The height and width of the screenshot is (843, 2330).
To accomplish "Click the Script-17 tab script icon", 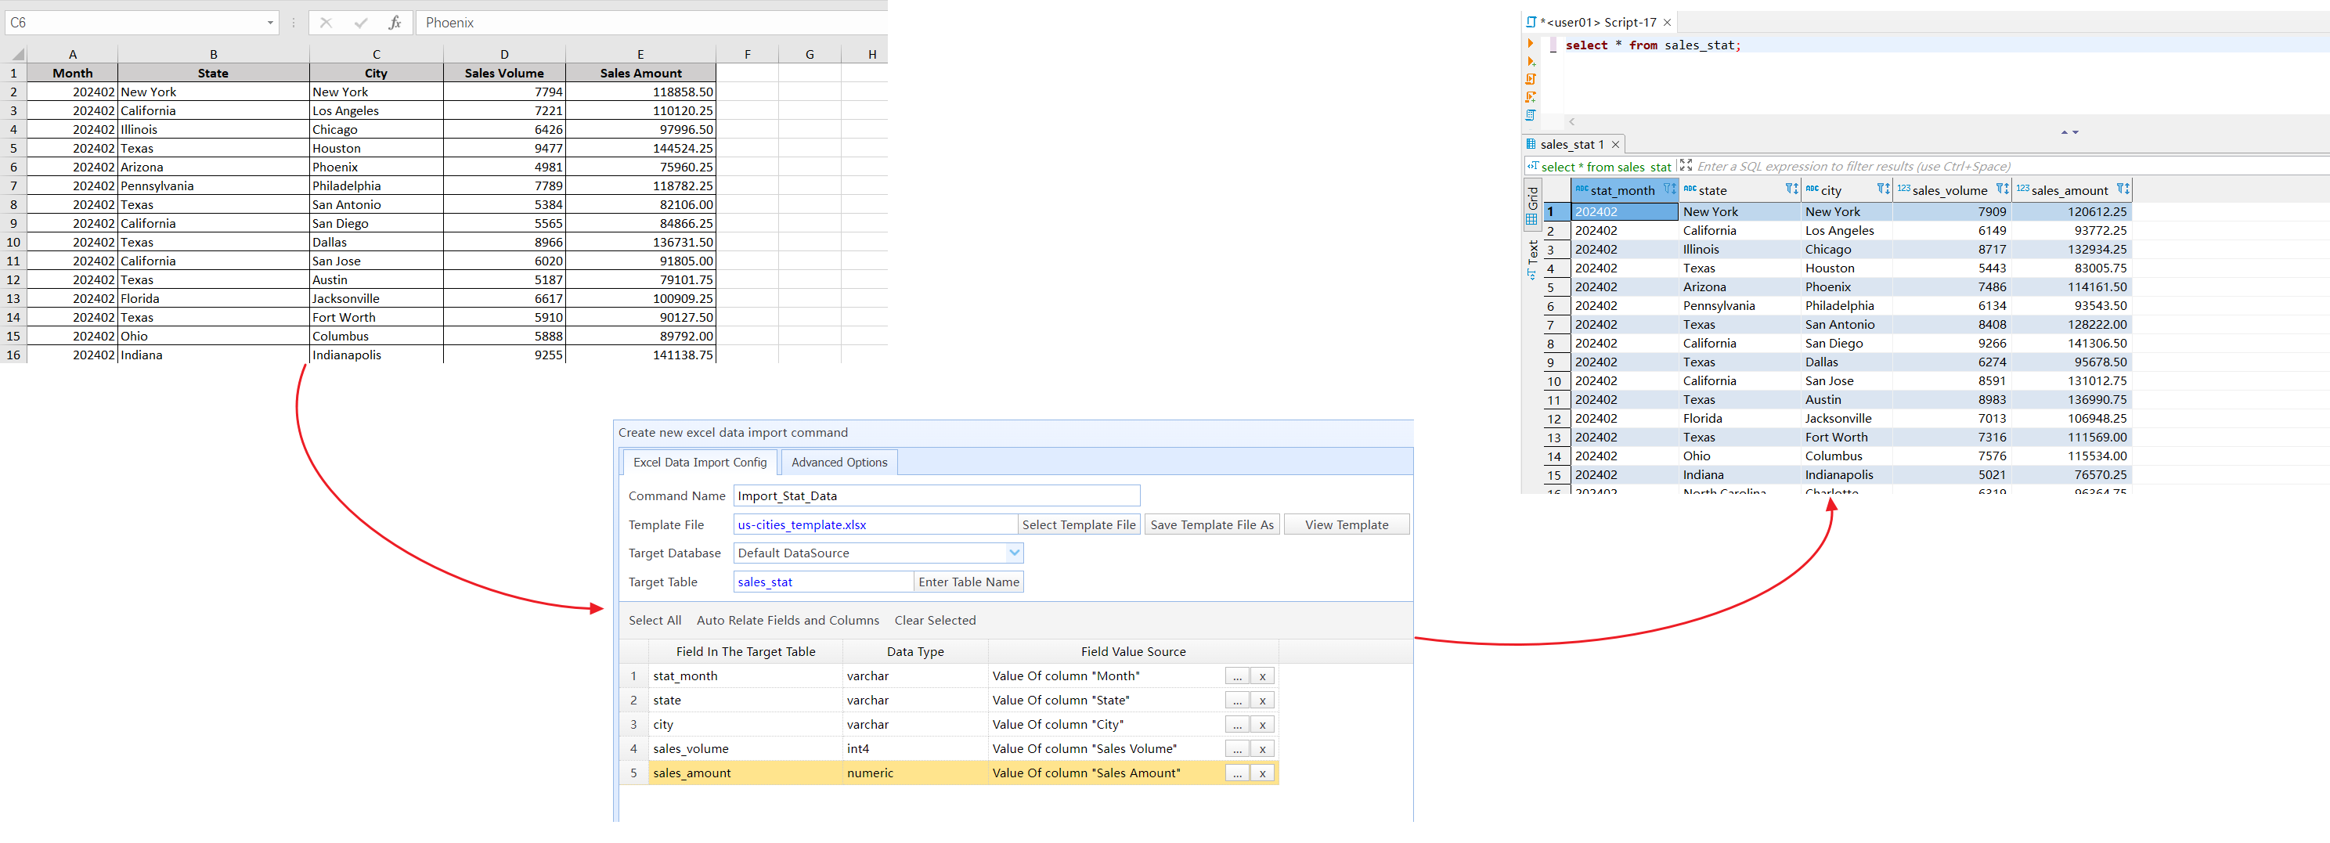I will [x=1531, y=22].
